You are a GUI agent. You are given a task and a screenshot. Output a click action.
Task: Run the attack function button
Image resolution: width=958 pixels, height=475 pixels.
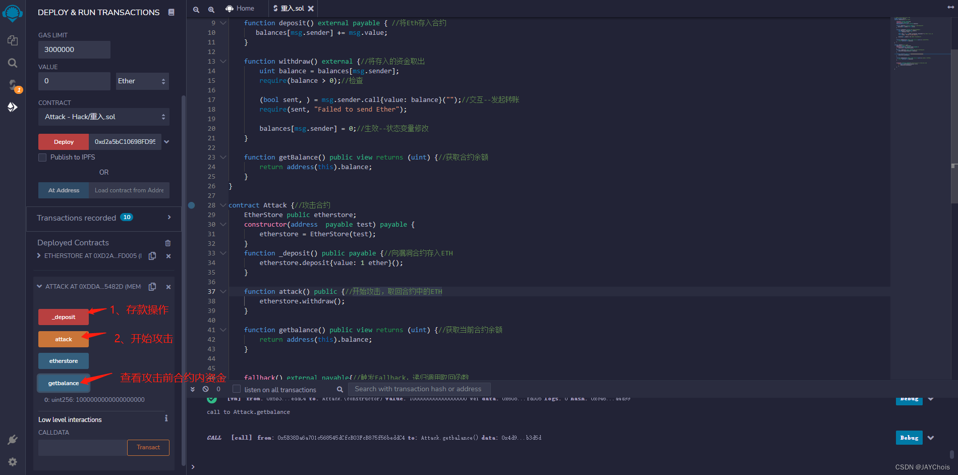(x=64, y=339)
